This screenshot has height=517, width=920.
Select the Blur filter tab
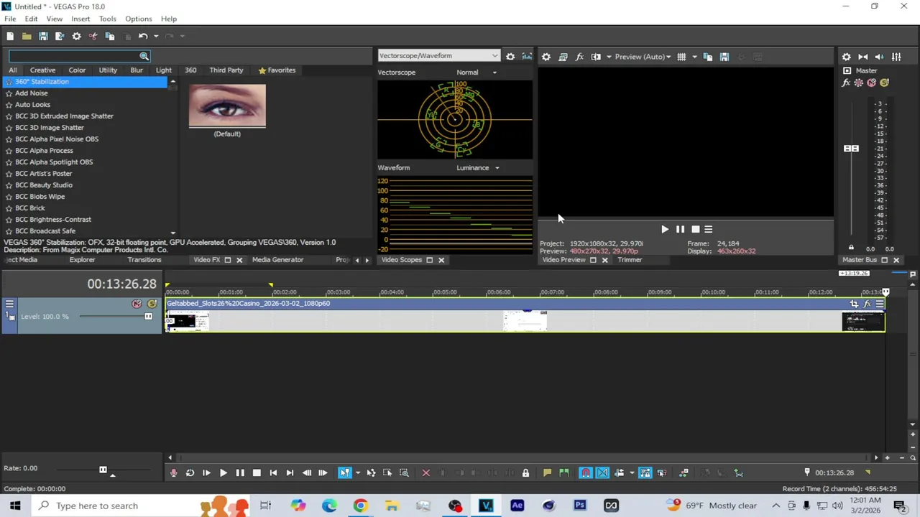coord(137,70)
